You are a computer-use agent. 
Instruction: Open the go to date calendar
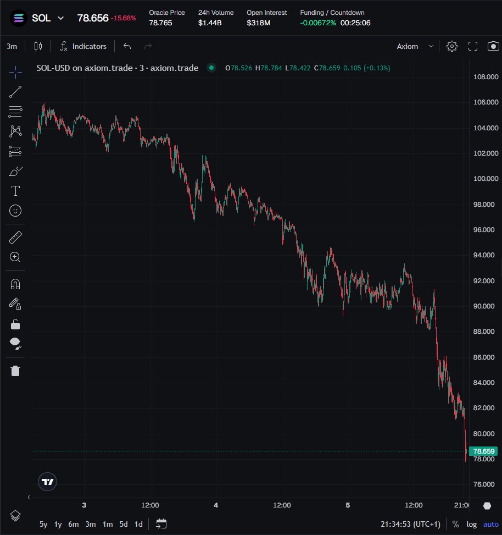tap(161, 524)
